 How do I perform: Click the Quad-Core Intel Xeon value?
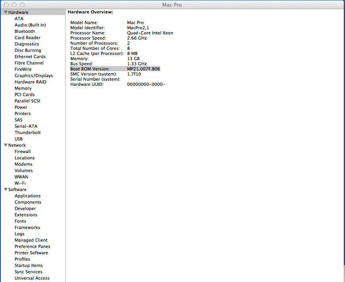[x=150, y=33]
